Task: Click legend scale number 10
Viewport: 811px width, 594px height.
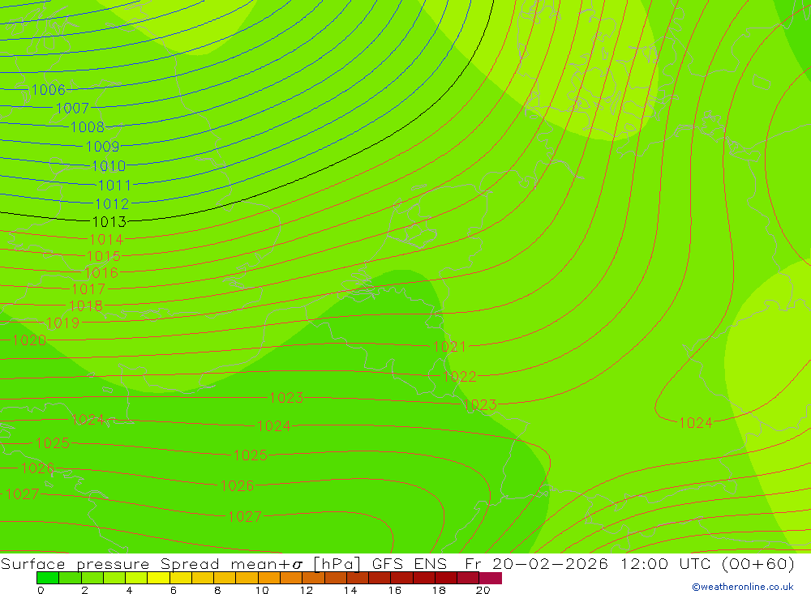Action: (262, 590)
